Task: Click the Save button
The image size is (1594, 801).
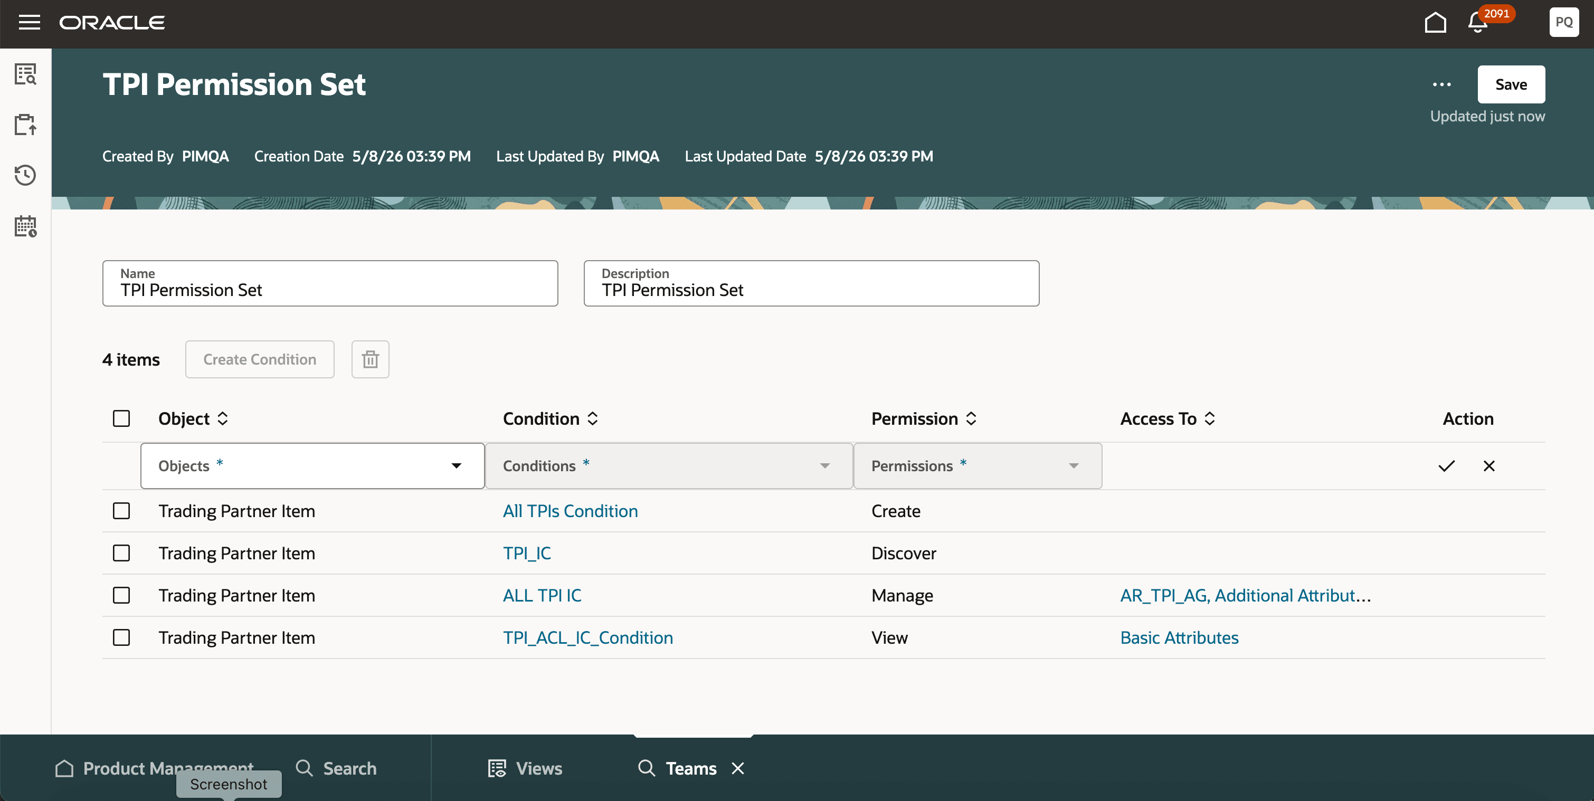Action: (1511, 84)
